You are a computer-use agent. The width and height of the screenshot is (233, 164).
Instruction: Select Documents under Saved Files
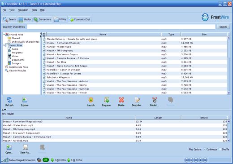point(16,60)
